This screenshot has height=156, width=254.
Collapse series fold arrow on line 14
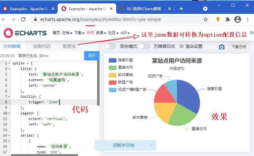click(x=9, y=135)
